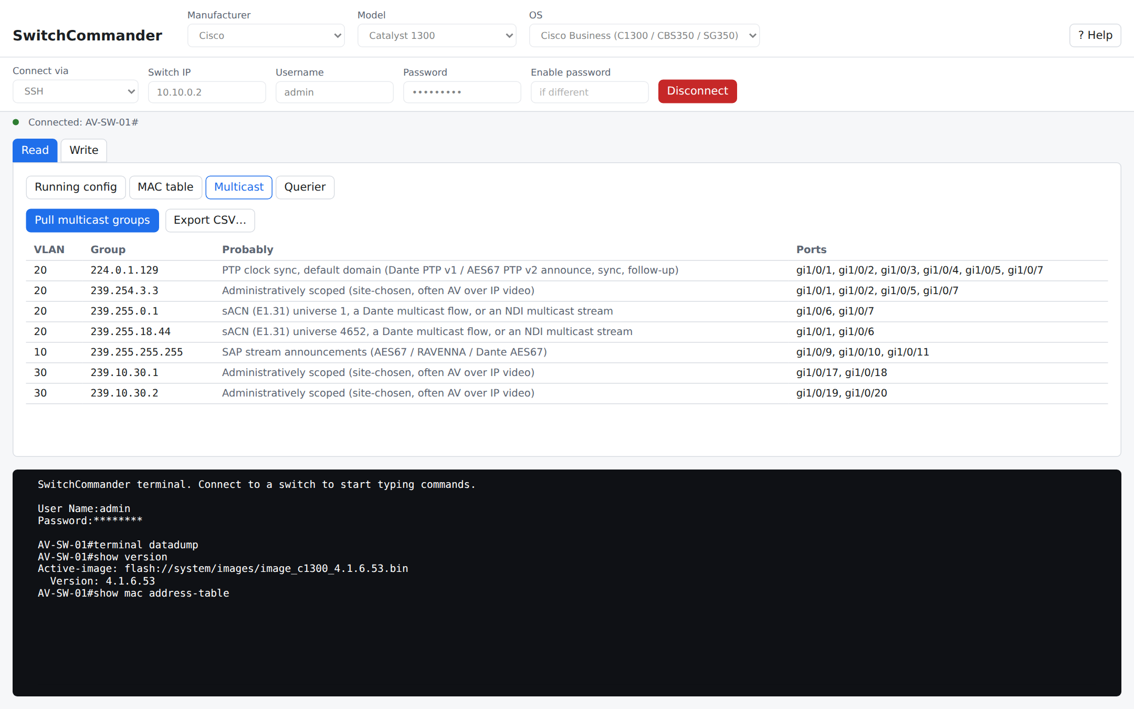This screenshot has width=1134, height=709.
Task: Click ports gi1/0/9, gi1/0/10, gi1/0/11 cell
Action: pos(863,352)
